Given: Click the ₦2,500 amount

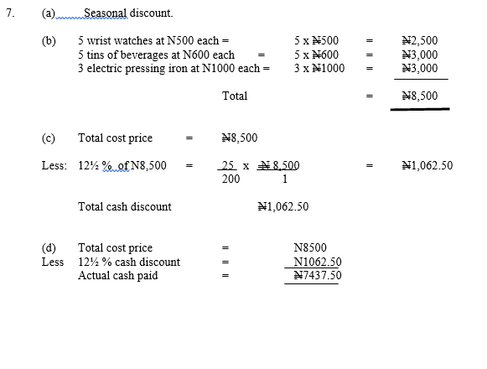Looking at the screenshot, I should click(420, 41).
